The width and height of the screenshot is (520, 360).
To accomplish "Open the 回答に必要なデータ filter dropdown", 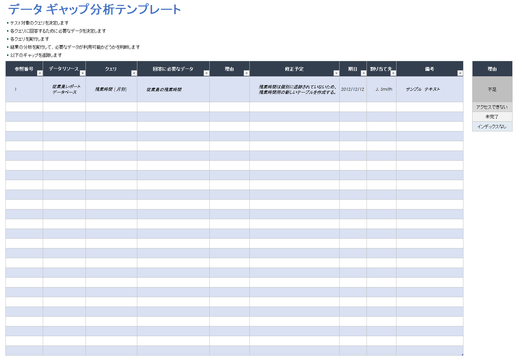I will click(x=206, y=73).
